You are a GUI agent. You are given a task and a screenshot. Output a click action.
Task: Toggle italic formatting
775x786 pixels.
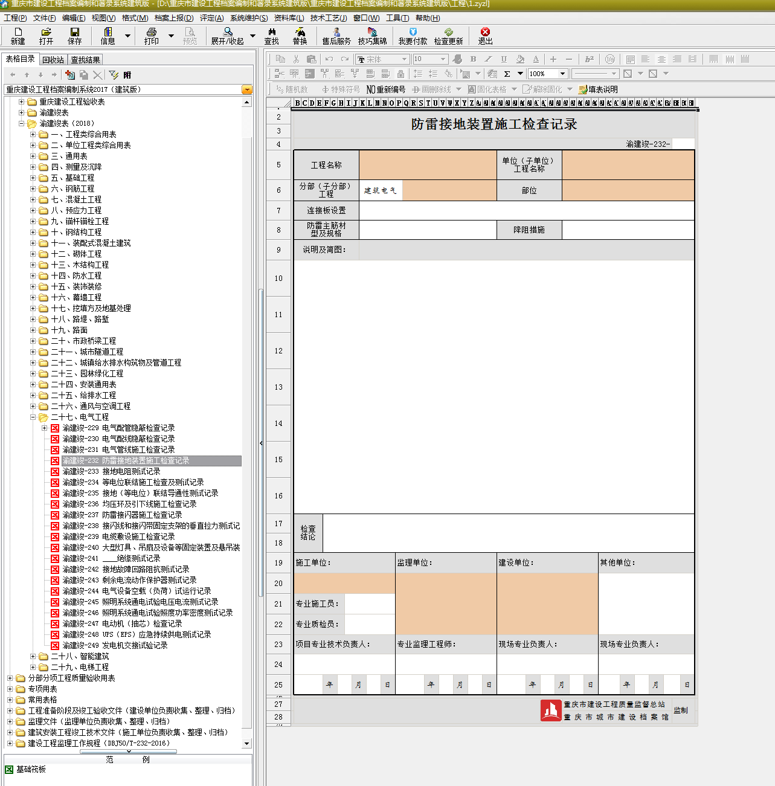(489, 59)
